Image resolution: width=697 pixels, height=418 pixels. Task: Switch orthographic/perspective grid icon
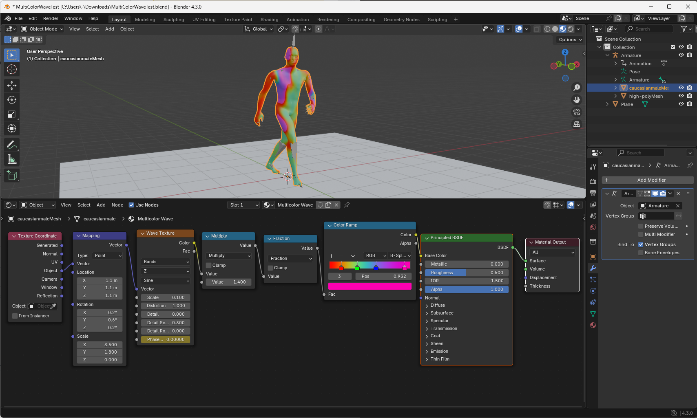click(577, 124)
